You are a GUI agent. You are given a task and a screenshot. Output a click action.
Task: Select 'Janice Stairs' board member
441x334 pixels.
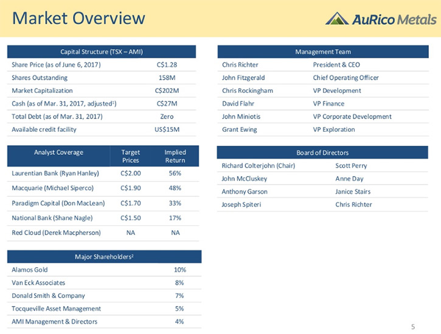[353, 192]
